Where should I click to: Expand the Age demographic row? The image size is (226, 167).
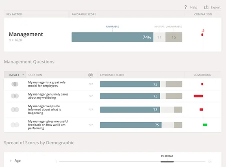[11, 160]
